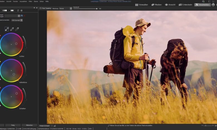Click the reset circular arrow icon

18,11
